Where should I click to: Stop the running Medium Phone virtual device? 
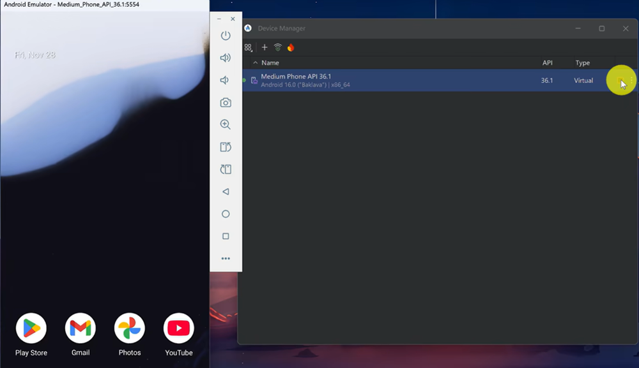coord(620,80)
